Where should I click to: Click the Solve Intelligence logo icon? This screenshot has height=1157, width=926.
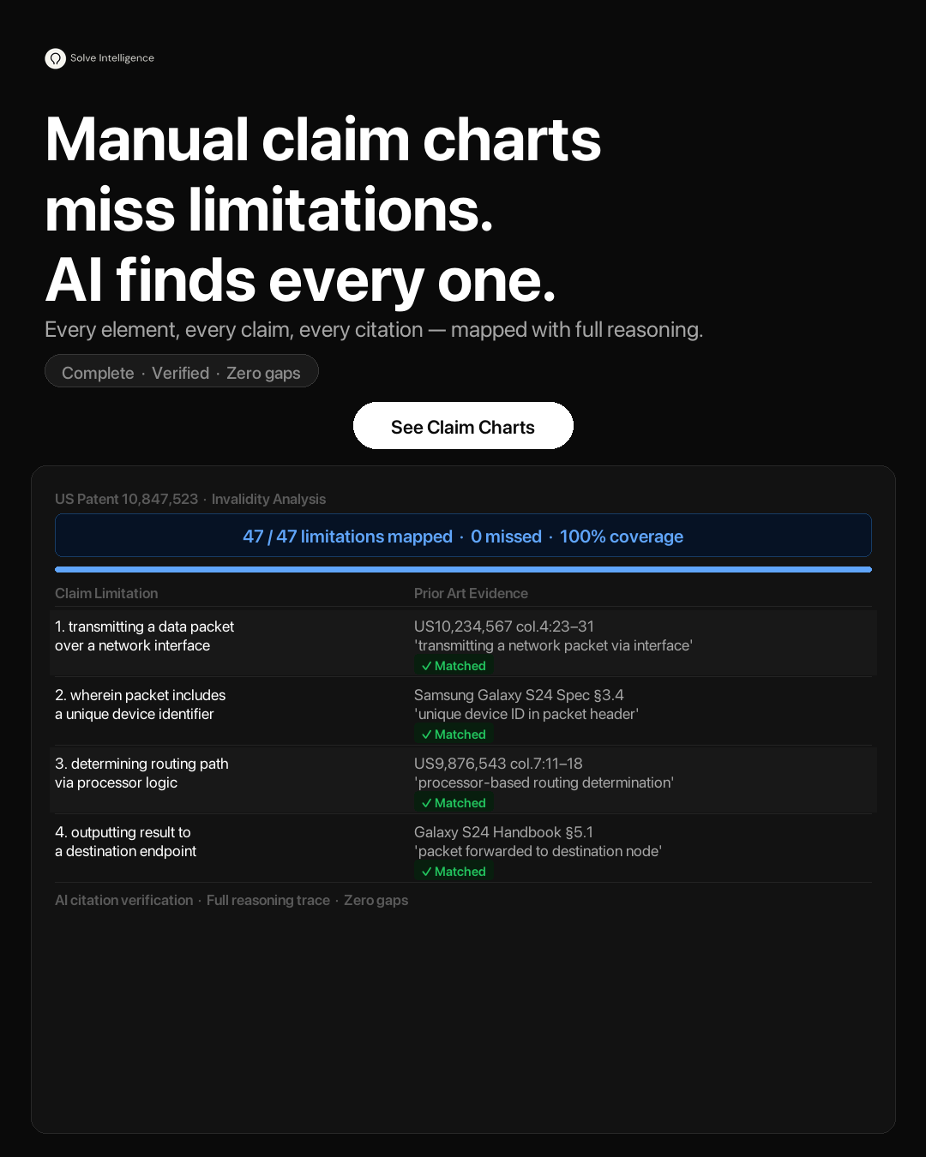[x=56, y=58]
